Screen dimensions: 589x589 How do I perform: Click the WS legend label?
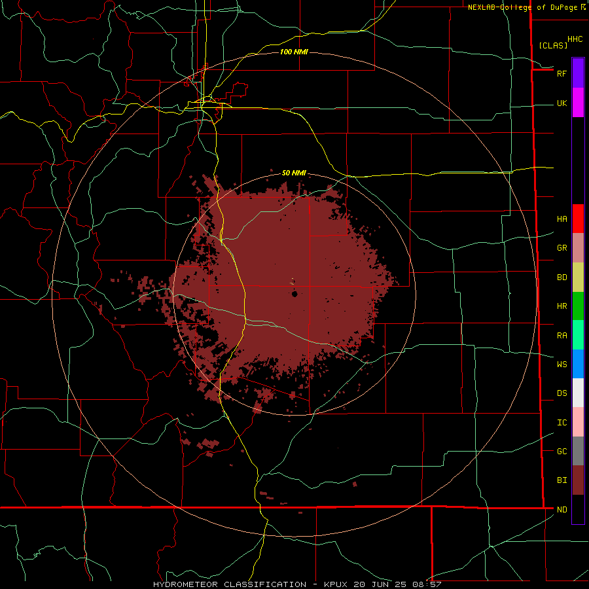[x=562, y=365]
